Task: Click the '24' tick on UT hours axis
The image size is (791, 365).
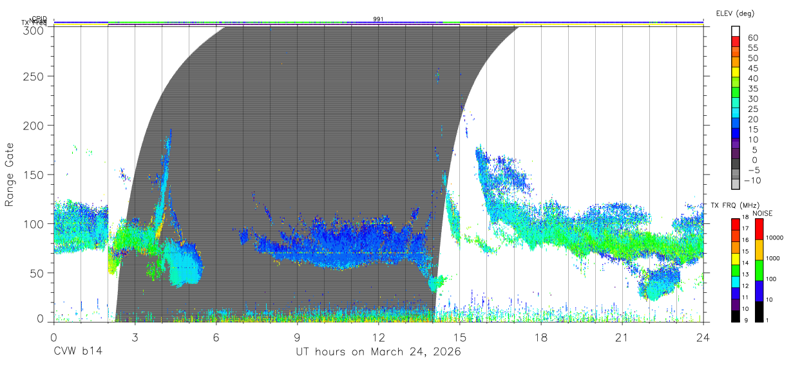Action: coord(703,337)
